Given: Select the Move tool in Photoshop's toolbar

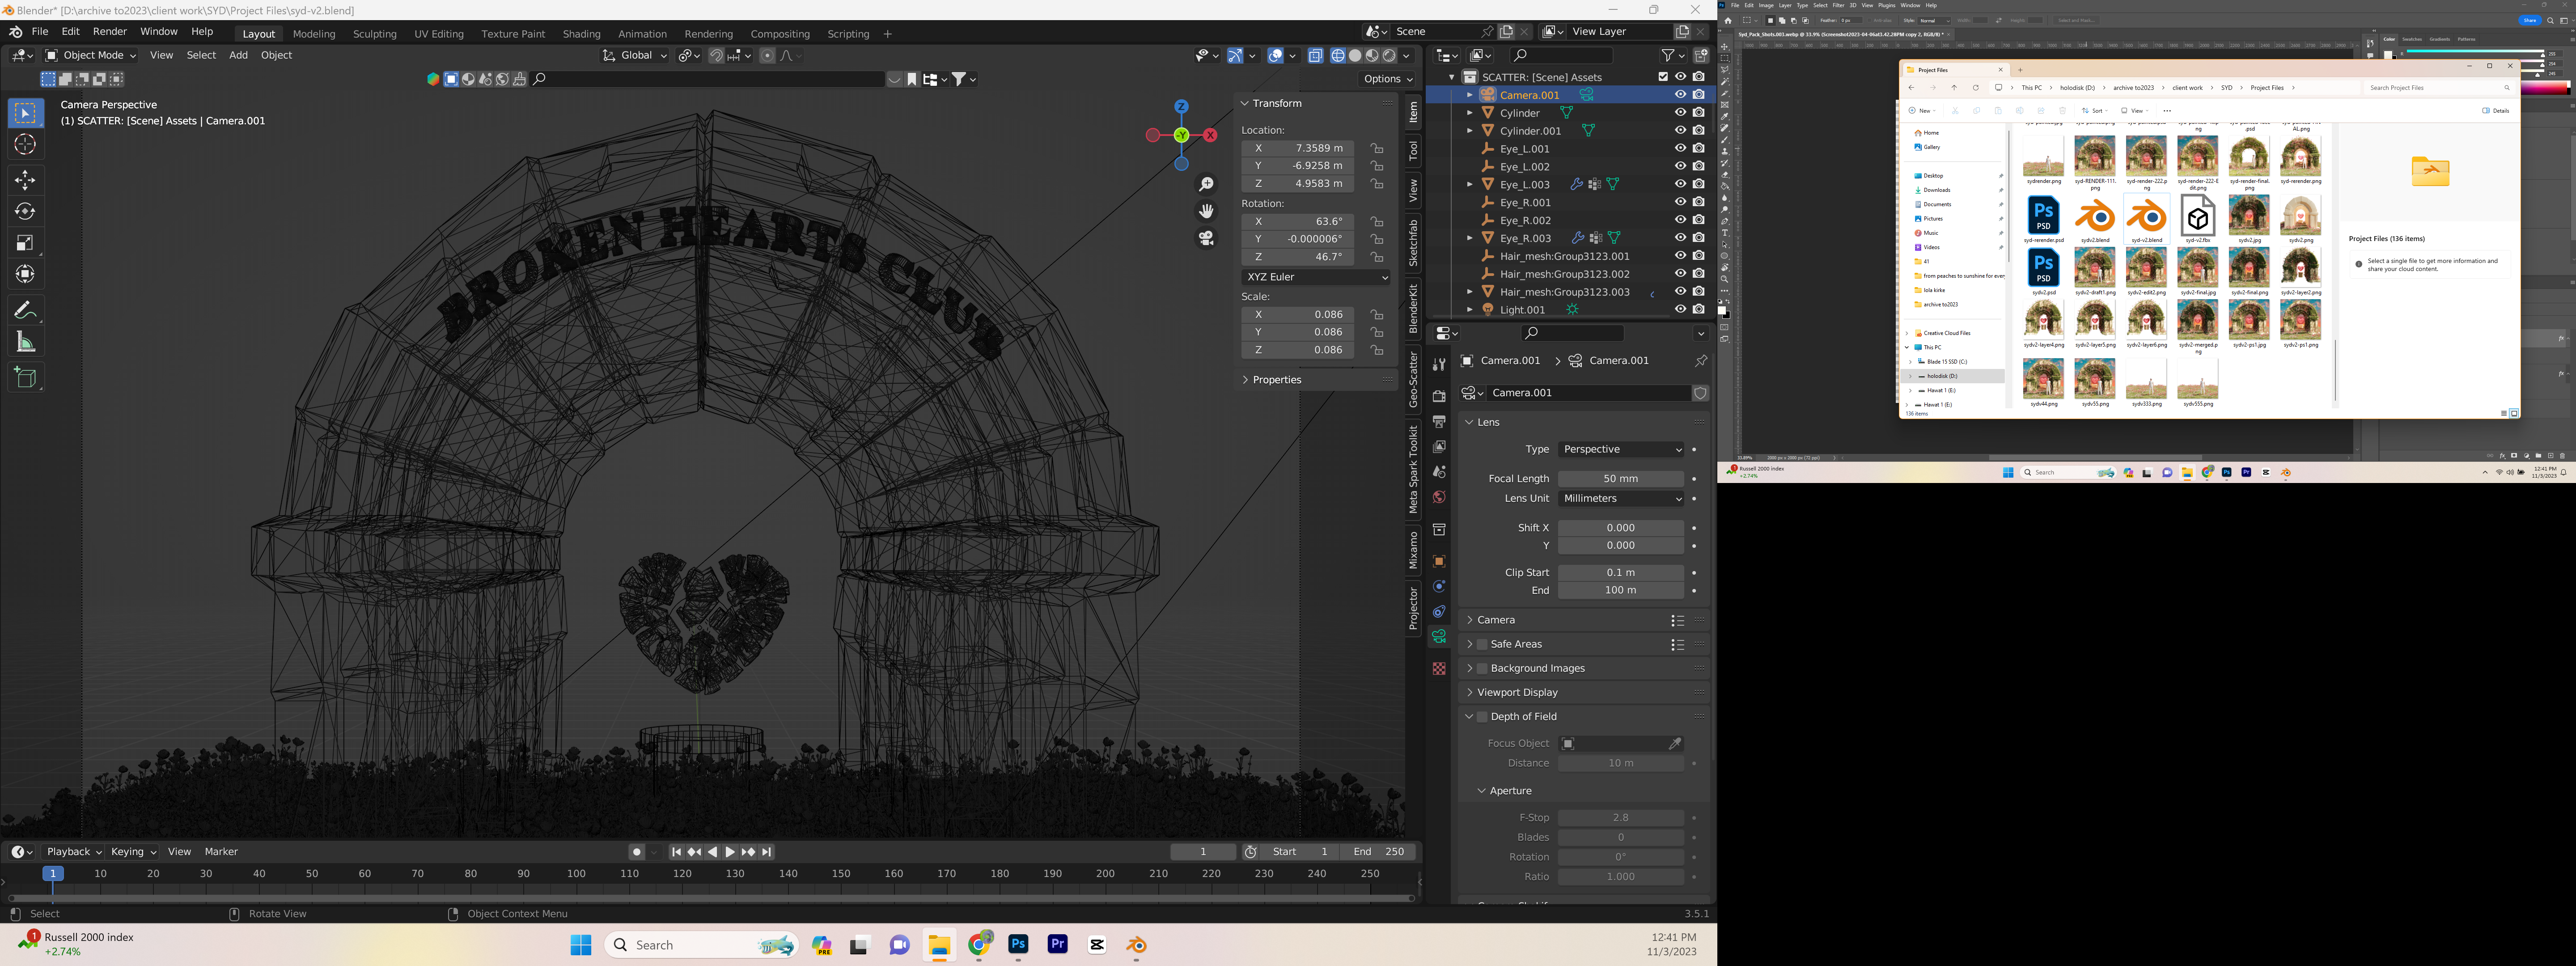Looking at the screenshot, I should pos(1724,46).
